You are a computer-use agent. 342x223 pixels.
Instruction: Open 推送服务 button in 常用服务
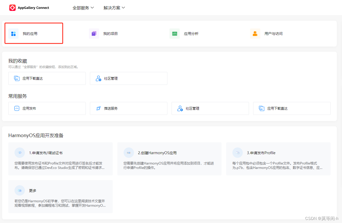[x=129, y=108]
